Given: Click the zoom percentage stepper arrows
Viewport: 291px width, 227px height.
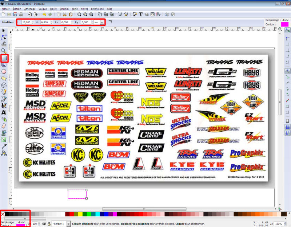Looking at the screenshot, I should pyautogui.click(x=286, y=224).
